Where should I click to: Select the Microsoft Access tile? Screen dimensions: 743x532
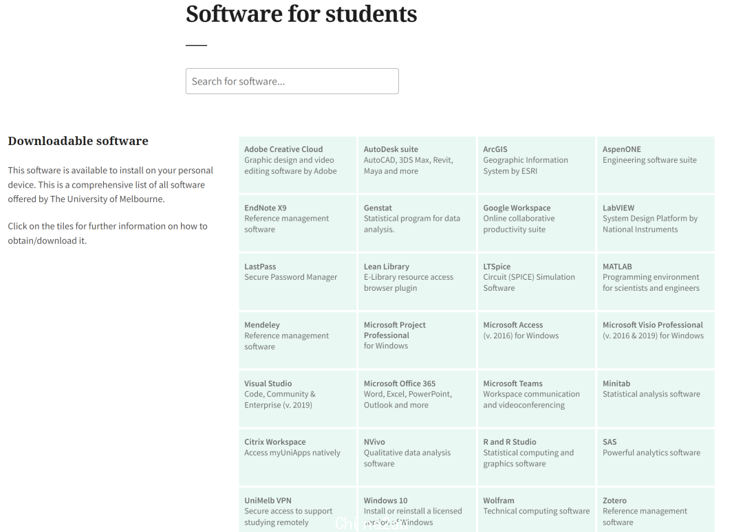(x=537, y=340)
